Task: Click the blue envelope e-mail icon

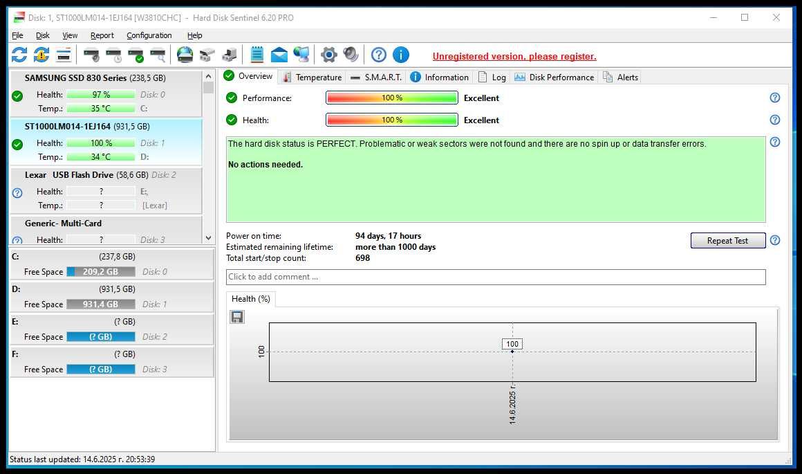Action: [279, 55]
